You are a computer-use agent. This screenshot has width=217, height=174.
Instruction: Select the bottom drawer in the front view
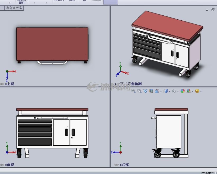point(35,142)
